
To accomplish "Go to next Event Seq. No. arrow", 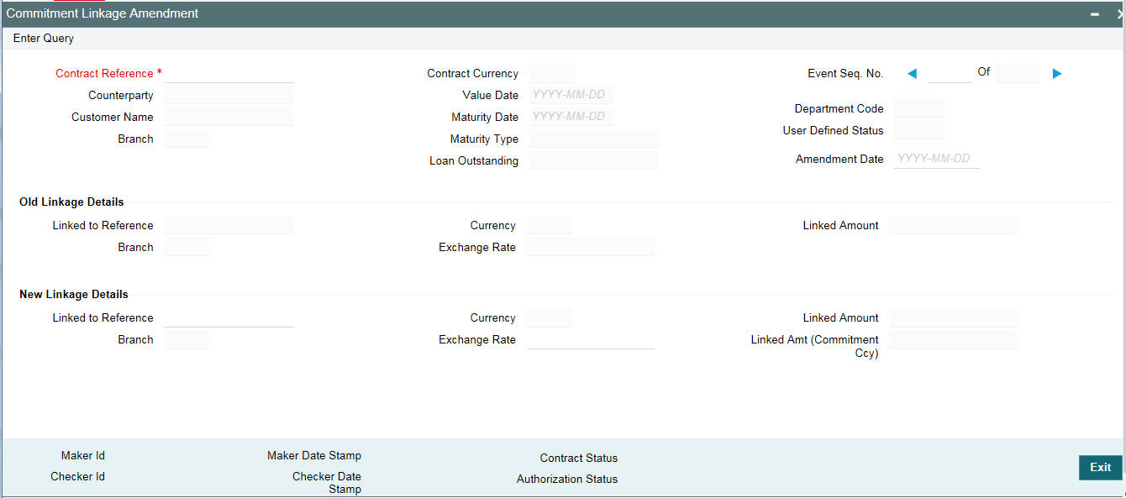I will (1057, 74).
